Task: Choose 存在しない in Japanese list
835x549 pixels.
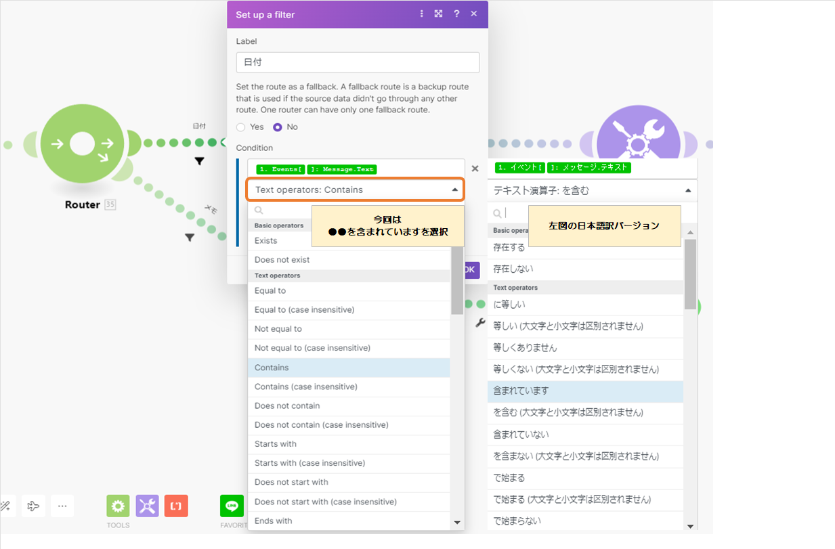Action: (x=585, y=269)
